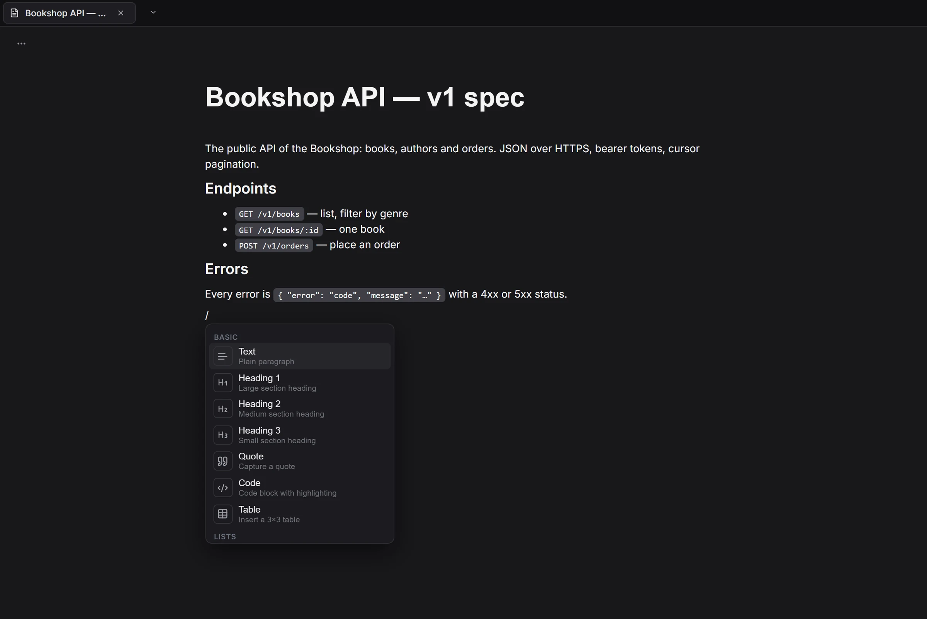Click the document icon in the tab

click(x=15, y=13)
